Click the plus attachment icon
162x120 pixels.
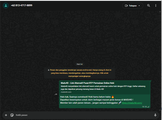pos(6,115)
